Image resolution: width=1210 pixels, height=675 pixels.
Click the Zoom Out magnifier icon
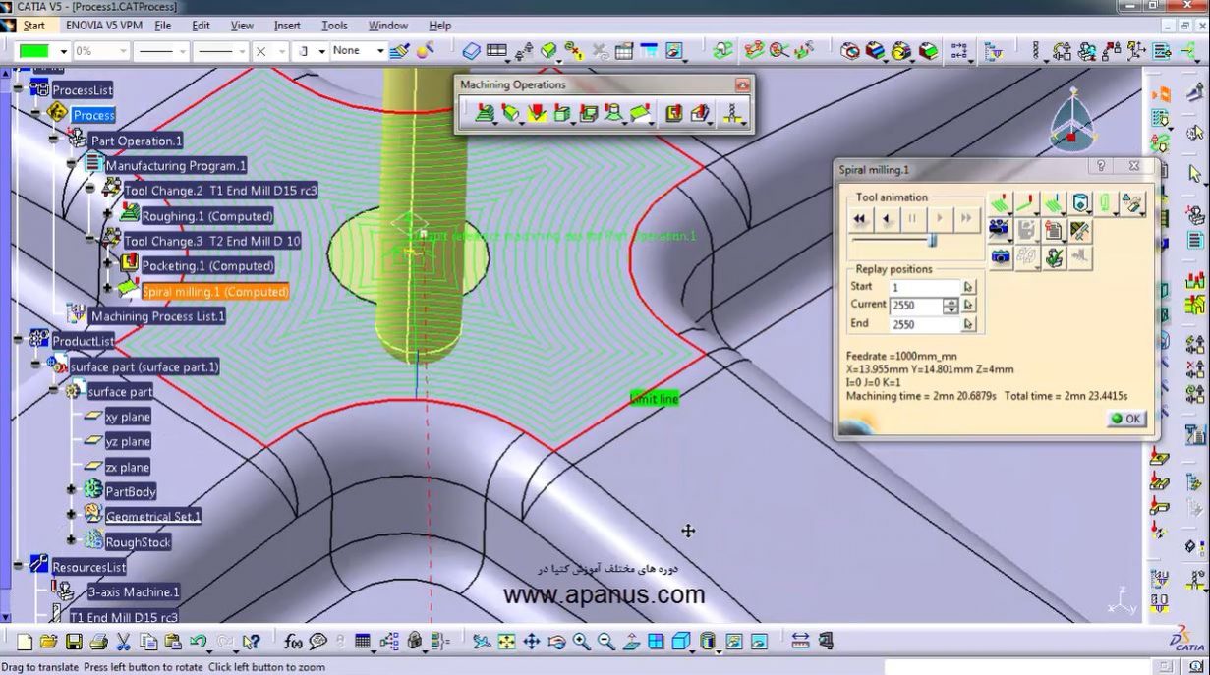[605, 642]
